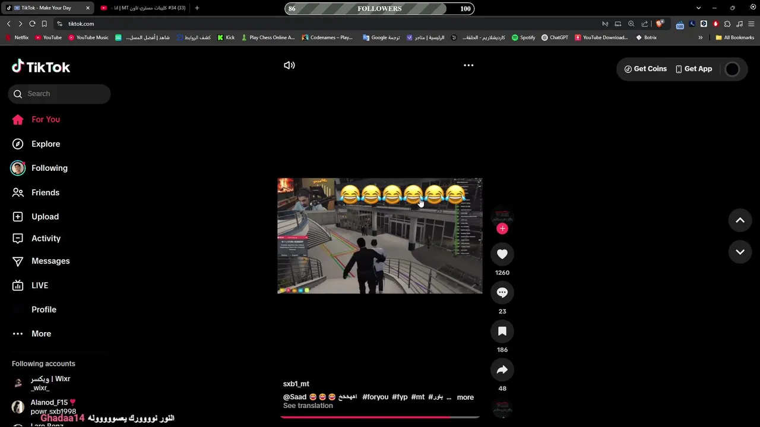
Task: Open the ChatGPT bookmark
Action: [x=555, y=37]
